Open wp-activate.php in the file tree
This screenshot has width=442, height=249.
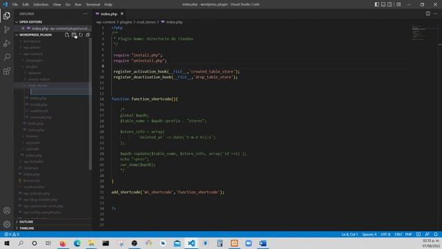pyautogui.click(x=37, y=194)
